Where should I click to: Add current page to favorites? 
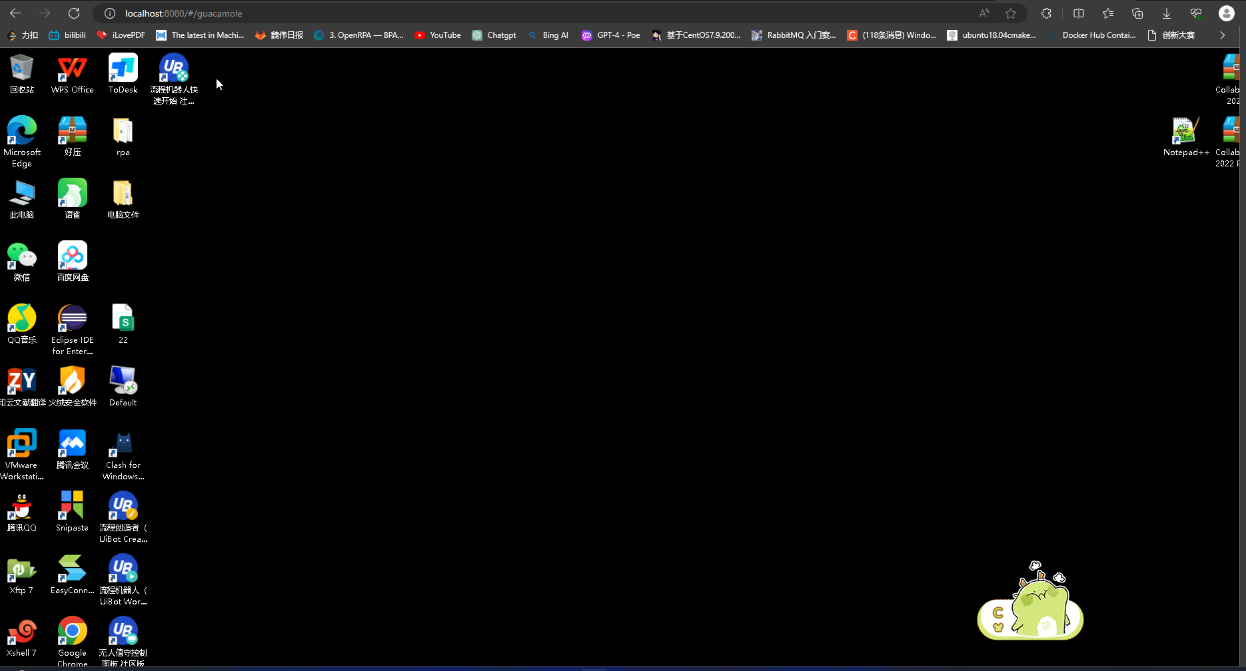click(1011, 13)
